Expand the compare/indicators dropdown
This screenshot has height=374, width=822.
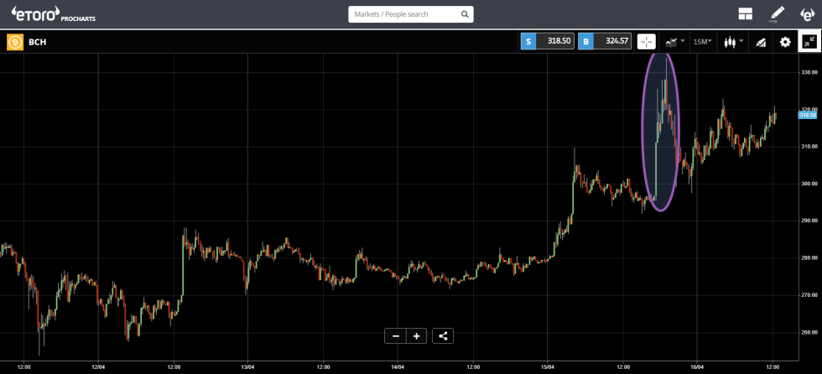coord(674,42)
